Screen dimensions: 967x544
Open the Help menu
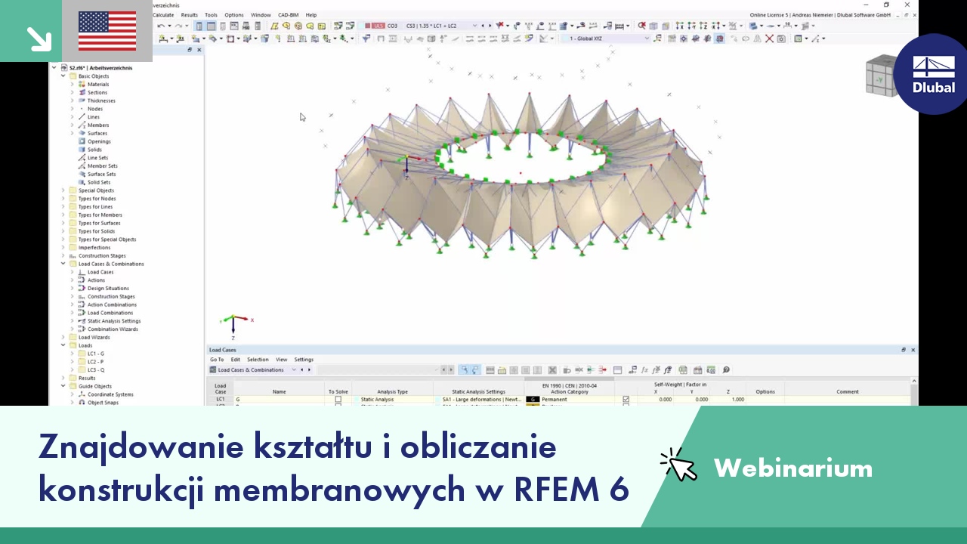point(311,14)
